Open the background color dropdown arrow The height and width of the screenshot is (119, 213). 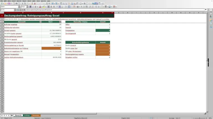coord(46,7)
